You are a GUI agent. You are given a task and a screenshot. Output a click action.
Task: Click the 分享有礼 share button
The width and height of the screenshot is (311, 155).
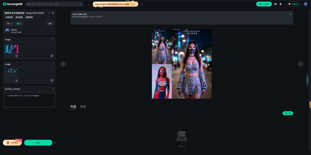click(12, 143)
